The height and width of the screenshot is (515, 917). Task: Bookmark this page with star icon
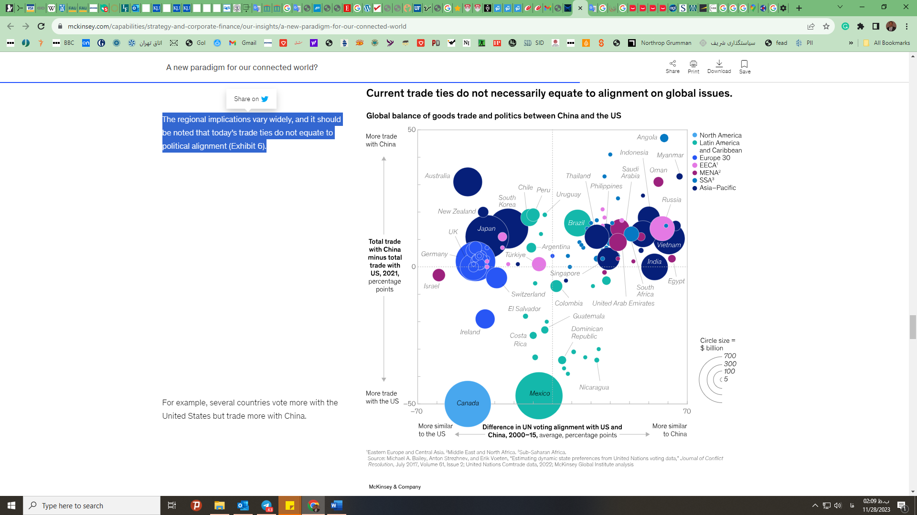[826, 26]
